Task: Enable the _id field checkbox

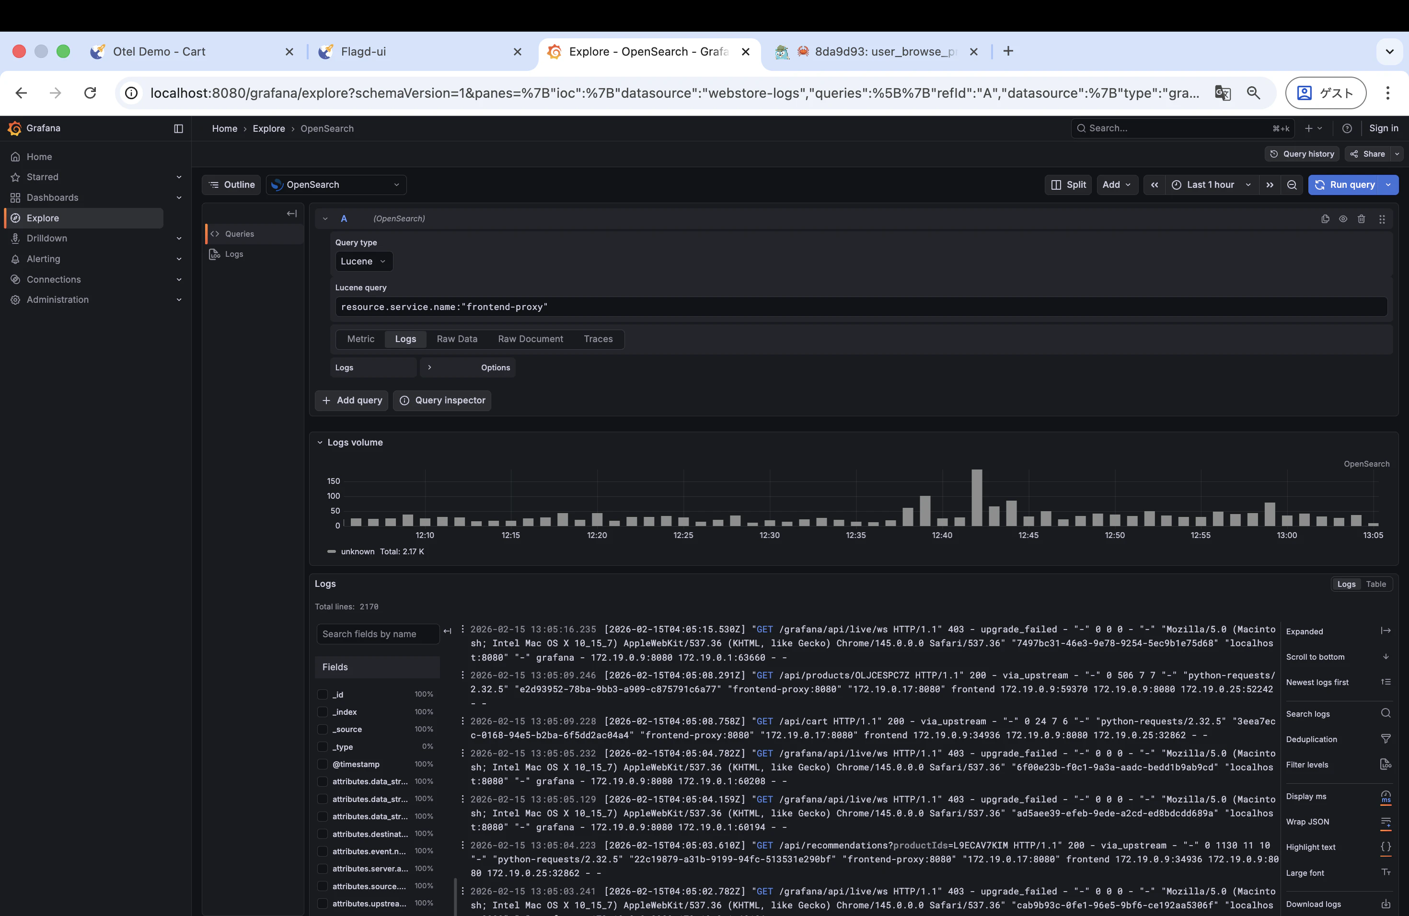Action: click(x=323, y=694)
